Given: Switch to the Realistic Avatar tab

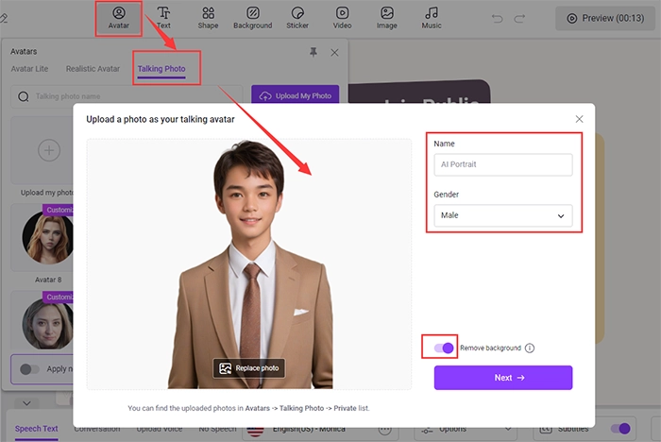Looking at the screenshot, I should (x=93, y=69).
